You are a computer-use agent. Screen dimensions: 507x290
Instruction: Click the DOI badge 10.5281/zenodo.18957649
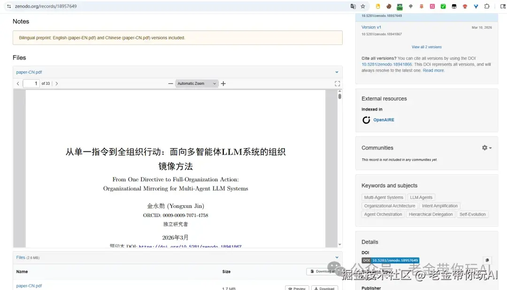[x=390, y=260]
